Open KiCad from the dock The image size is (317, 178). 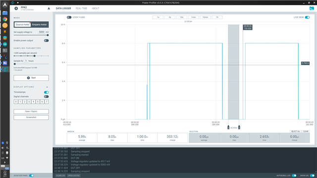click(x=5, y=63)
